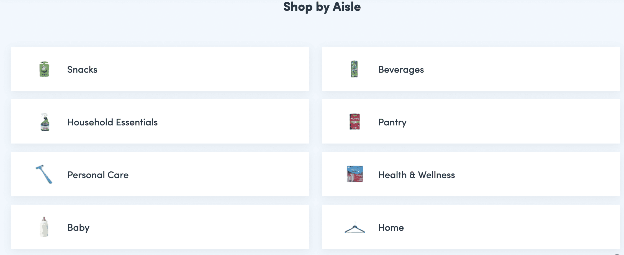
Task: Click the red package Pantry icon
Action: [x=355, y=122]
